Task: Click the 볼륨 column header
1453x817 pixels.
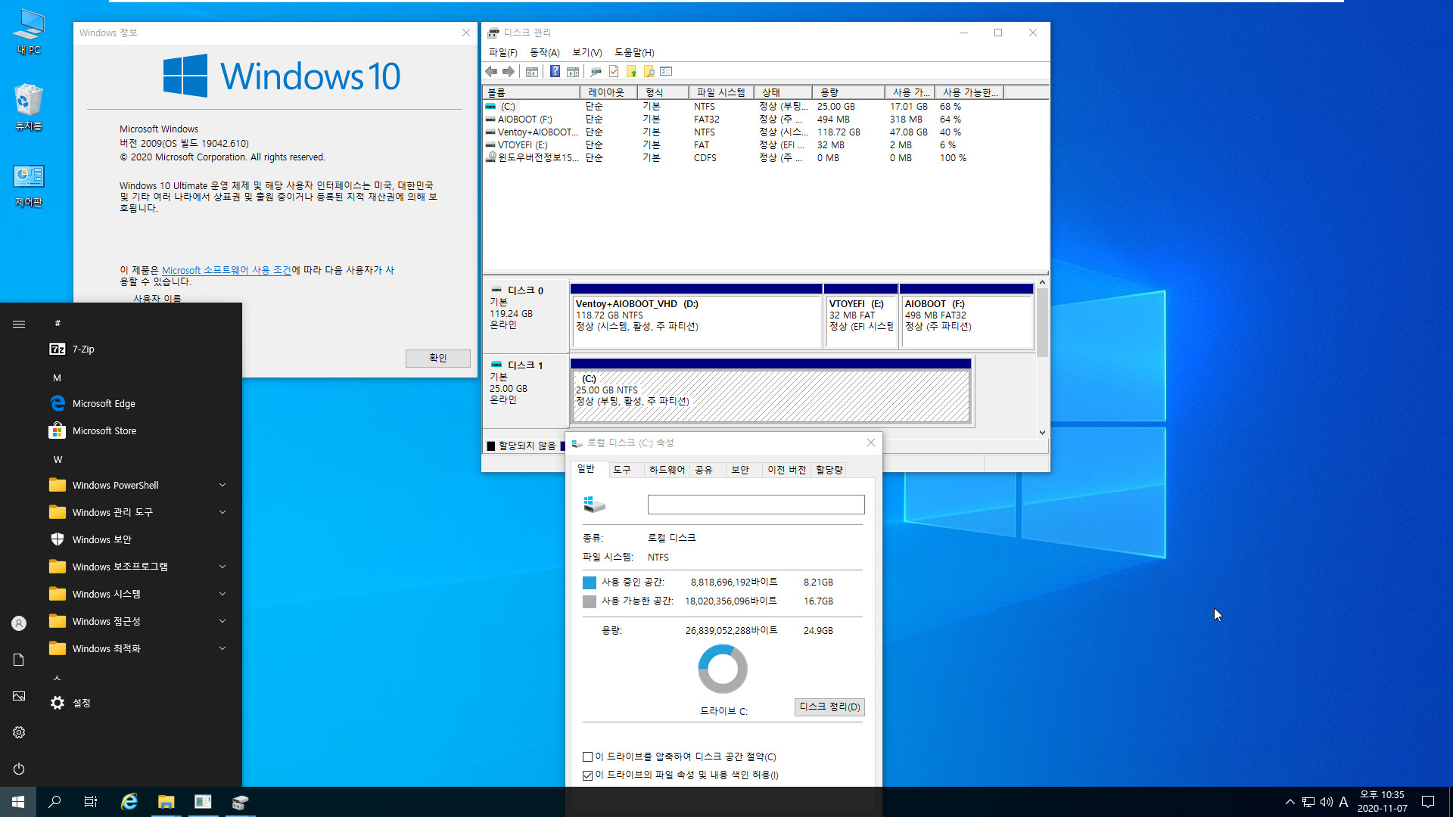Action: (531, 92)
